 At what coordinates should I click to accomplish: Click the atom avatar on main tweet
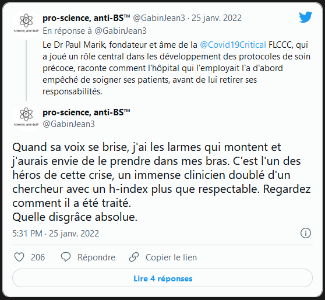point(26,118)
